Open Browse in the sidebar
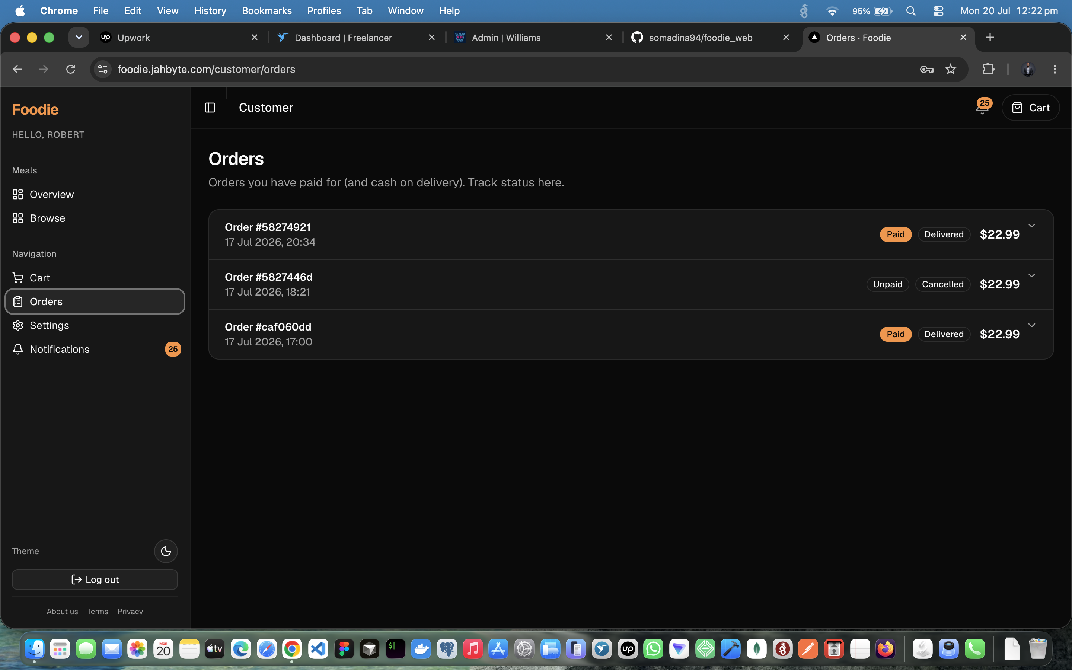 point(95,218)
